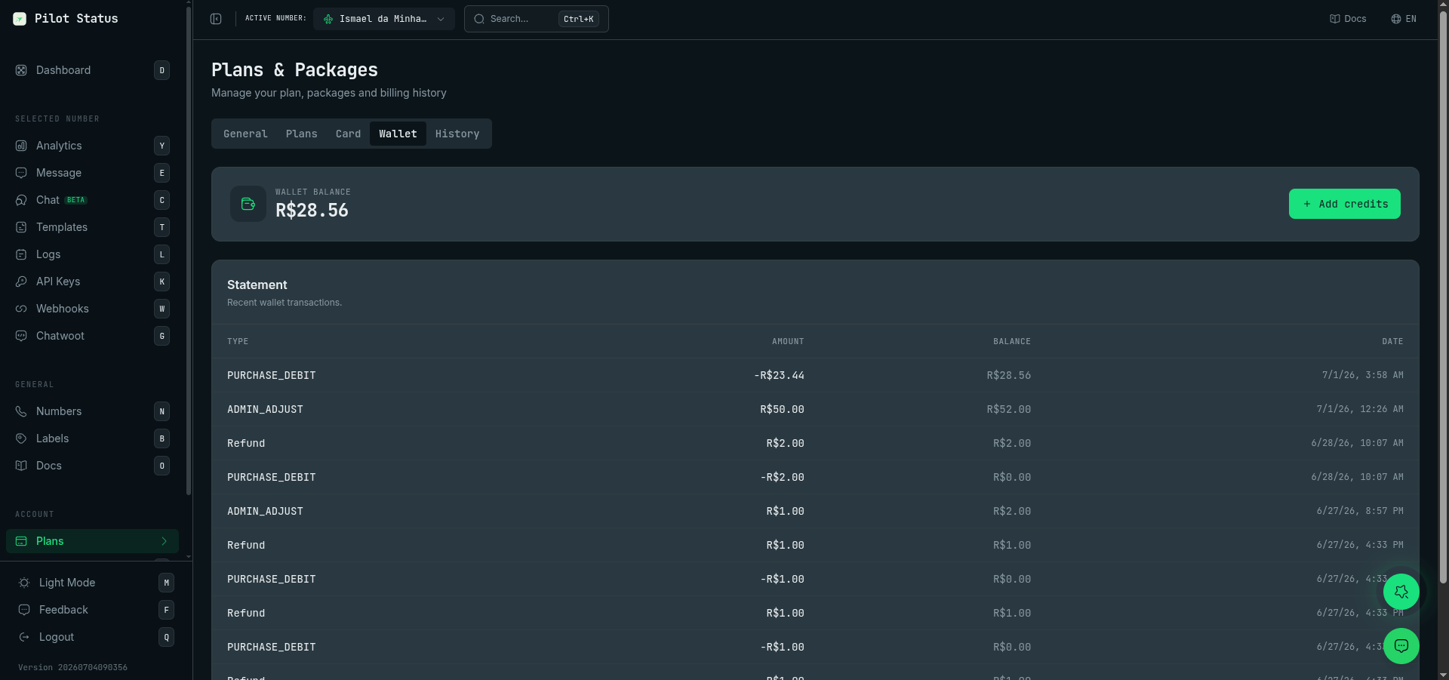Open Dashboard from the sidebar
Screen dimensions: 1449x680
point(92,70)
